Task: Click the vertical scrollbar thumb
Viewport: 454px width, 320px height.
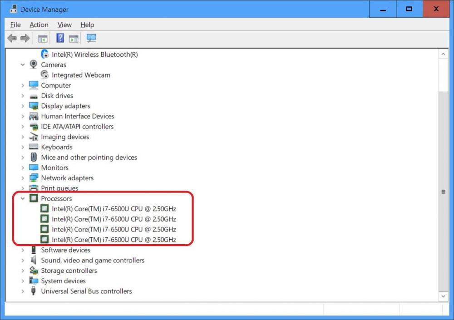Action: coord(443,192)
